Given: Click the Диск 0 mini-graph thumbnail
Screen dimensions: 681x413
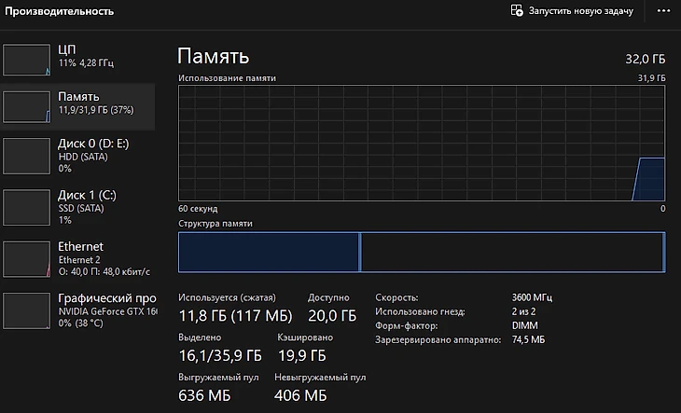Looking at the screenshot, I should point(26,156).
